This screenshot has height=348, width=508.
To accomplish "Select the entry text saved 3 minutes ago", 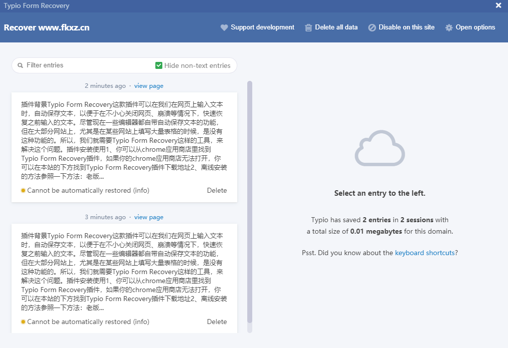I will (x=124, y=272).
